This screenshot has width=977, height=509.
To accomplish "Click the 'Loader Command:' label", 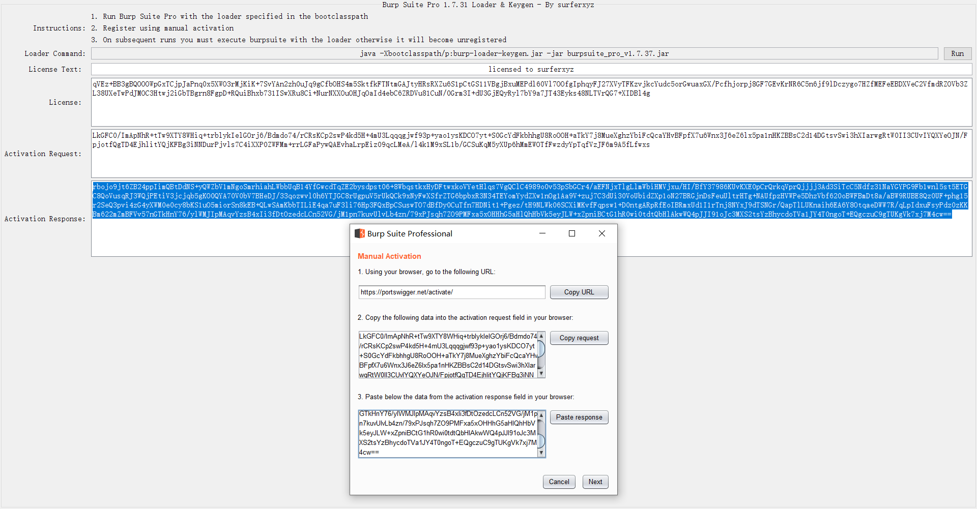I will (x=55, y=53).
